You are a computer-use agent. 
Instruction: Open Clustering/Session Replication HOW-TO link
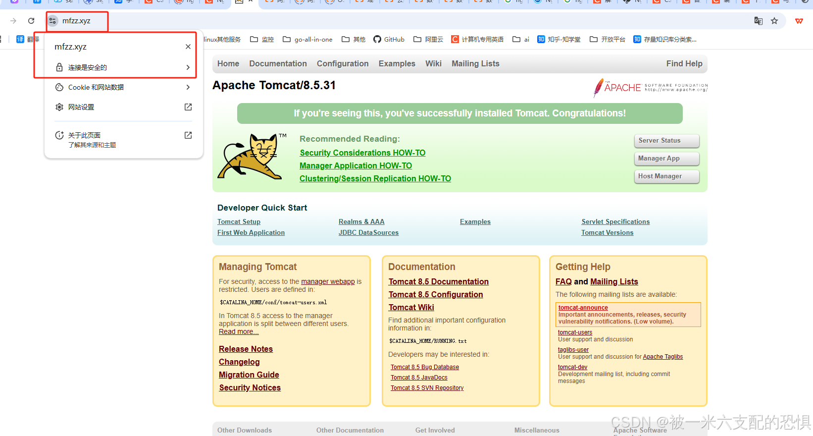[375, 179]
